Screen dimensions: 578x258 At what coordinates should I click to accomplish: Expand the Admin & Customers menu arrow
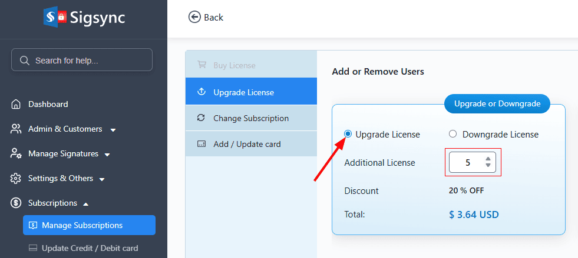pyautogui.click(x=113, y=129)
